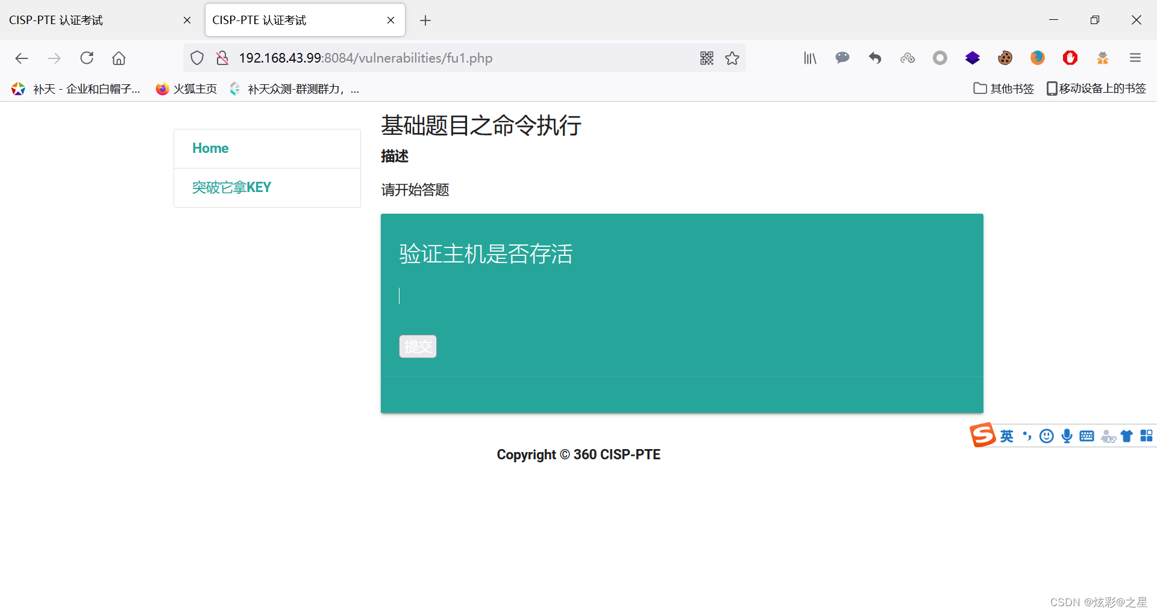Click the orange puzzle extension icon
Image resolution: width=1157 pixels, height=614 pixels.
click(1103, 58)
